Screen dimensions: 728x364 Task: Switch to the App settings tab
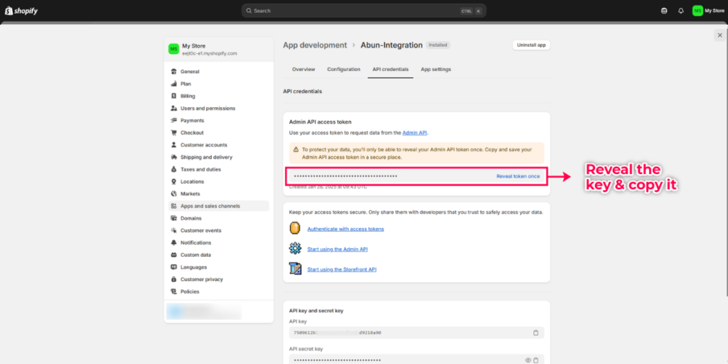click(436, 69)
